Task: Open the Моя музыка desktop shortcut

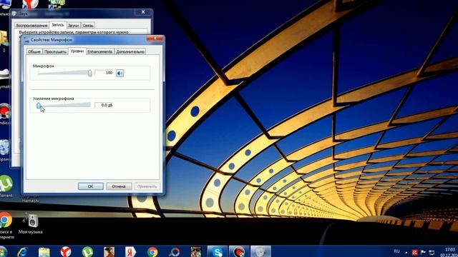Action: click(x=31, y=223)
